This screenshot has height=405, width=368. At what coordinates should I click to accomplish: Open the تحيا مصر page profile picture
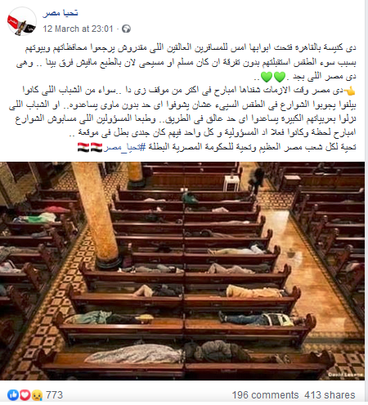21,21
